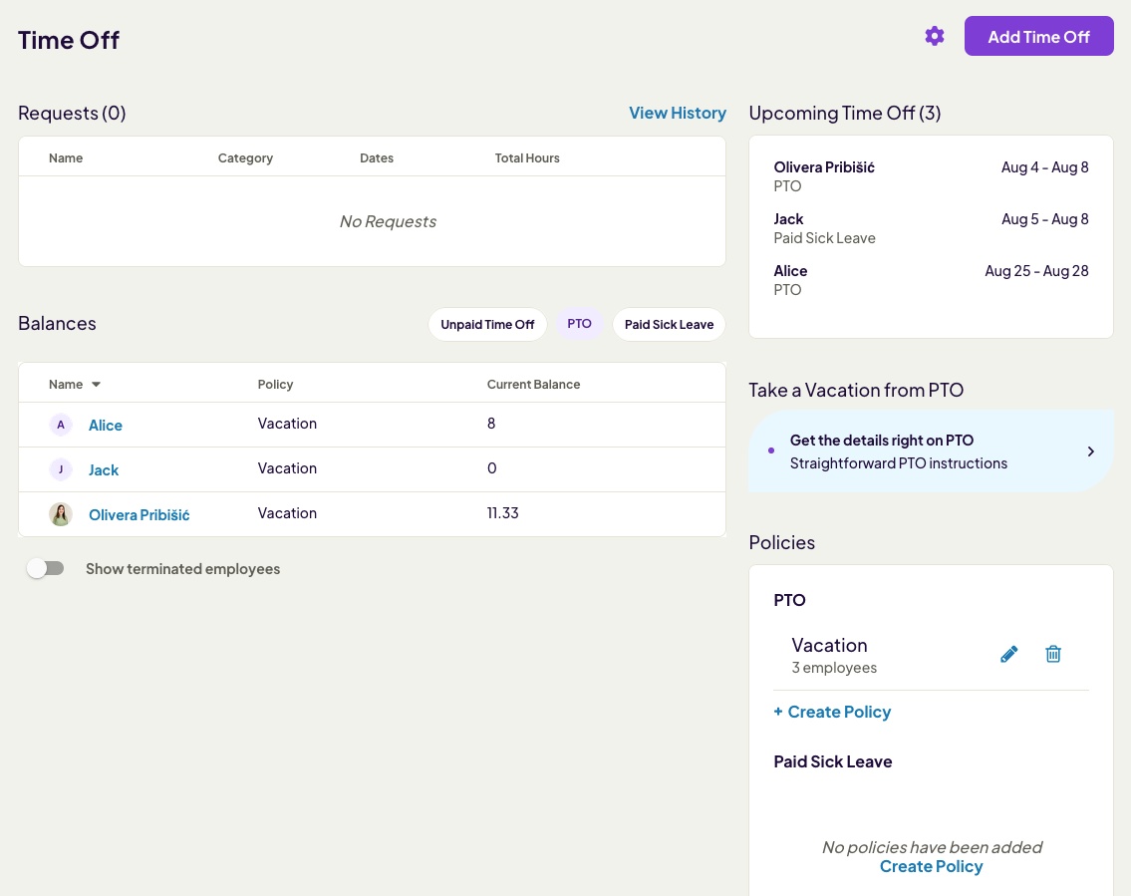Click Jack's avatar icon in Balances
The height and width of the screenshot is (896, 1131).
point(61,469)
